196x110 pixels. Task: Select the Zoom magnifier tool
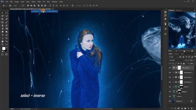[x=2, y=45]
